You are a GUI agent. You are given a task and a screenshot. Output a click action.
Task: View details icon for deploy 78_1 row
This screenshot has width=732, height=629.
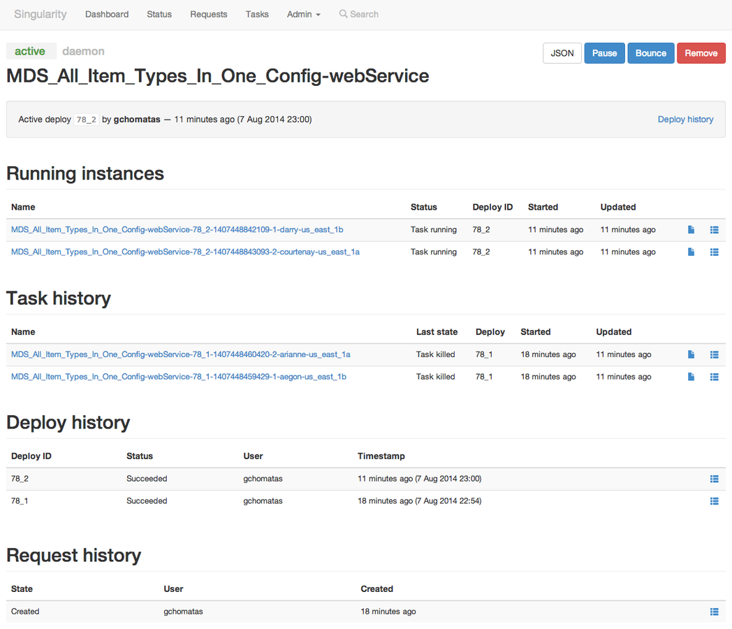715,501
